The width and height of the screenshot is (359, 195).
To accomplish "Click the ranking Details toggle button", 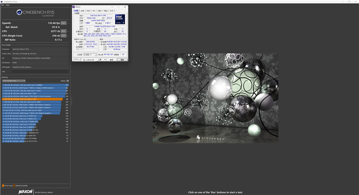I will coord(68,81).
